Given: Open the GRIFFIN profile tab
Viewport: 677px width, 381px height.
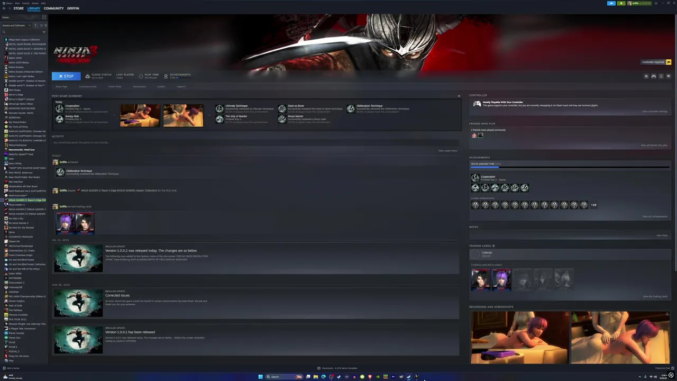Looking at the screenshot, I should coord(73,8).
